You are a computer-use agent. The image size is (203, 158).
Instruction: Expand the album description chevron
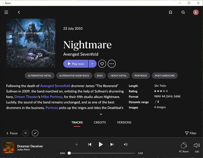(x=101, y=114)
